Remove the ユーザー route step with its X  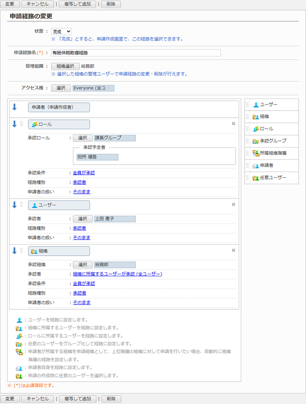[233, 204]
